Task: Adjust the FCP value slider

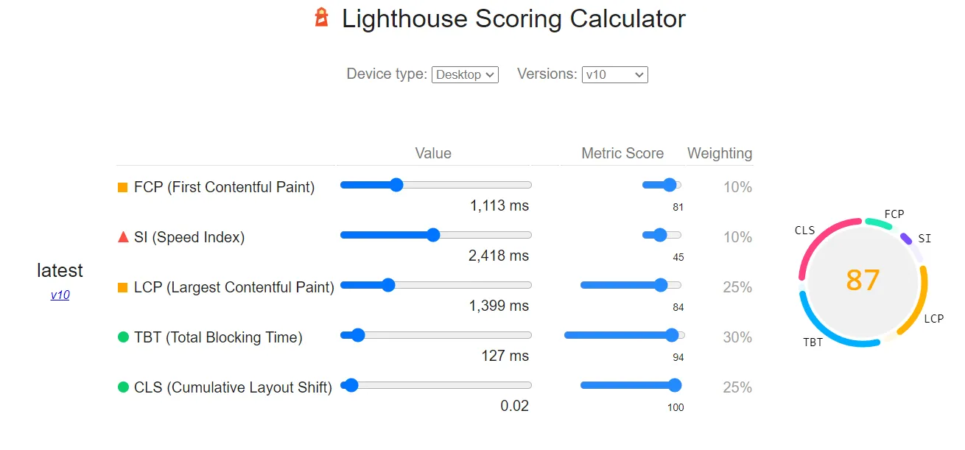Action: pyautogui.click(x=396, y=185)
